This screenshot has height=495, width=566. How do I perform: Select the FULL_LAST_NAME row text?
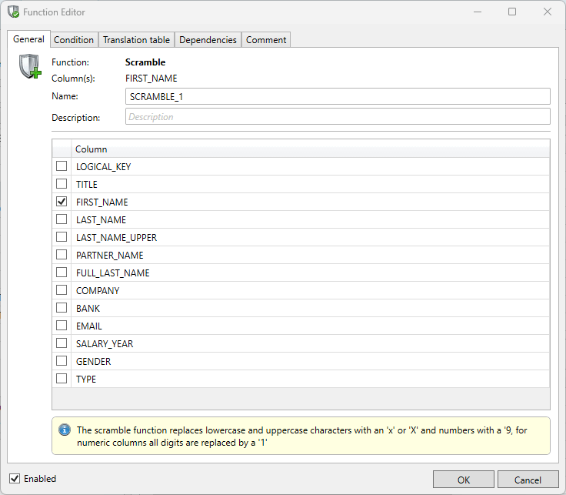[112, 273]
